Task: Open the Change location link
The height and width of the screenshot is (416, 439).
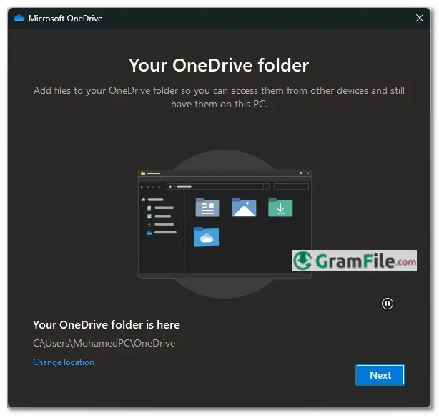Action: (64, 362)
